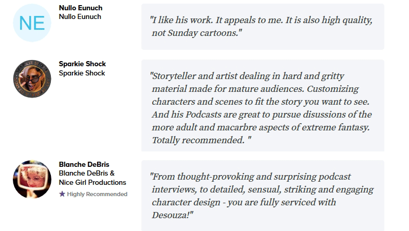This screenshot has width=409, height=231.
Task: Open Sparkie Shock's profile photo
Action: [x=32, y=79]
